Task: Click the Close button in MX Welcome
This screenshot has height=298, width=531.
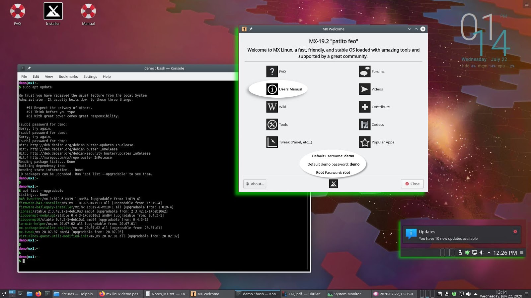Action: click(x=412, y=184)
